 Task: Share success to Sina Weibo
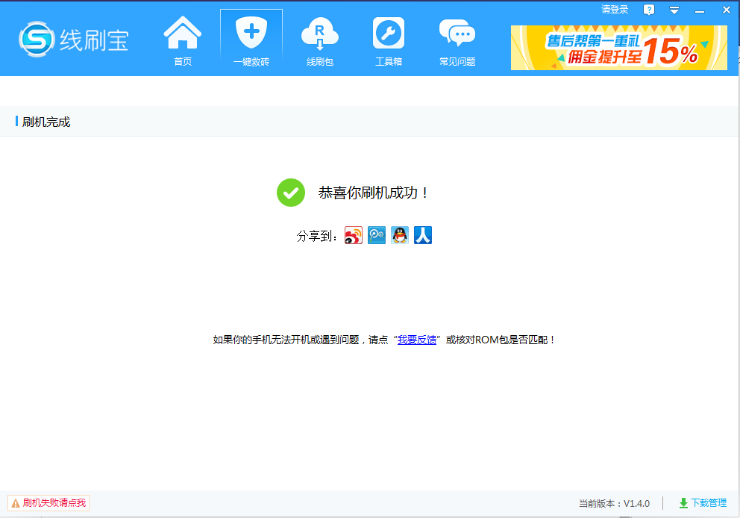pyautogui.click(x=354, y=234)
